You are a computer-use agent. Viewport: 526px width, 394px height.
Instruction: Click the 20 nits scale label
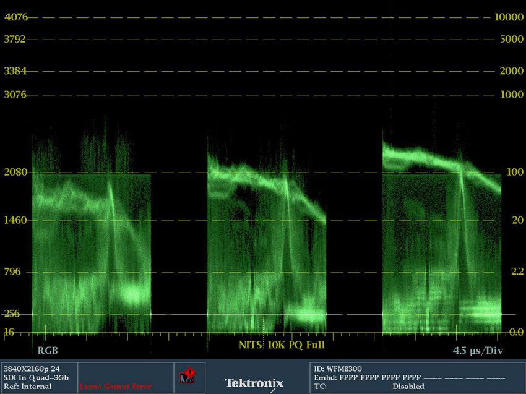pos(518,220)
